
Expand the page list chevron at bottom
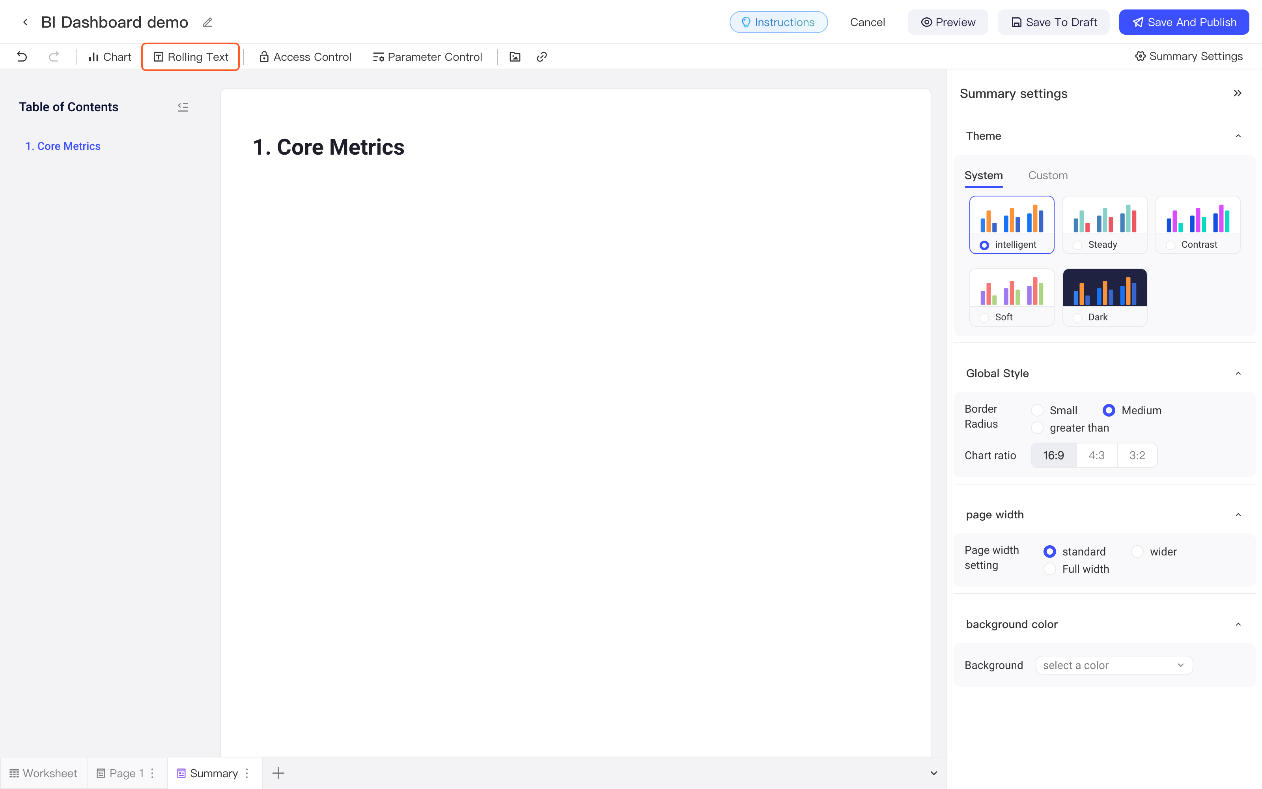coord(933,773)
